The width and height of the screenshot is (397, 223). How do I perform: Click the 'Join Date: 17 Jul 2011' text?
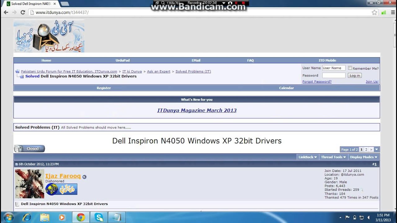pos(343,171)
